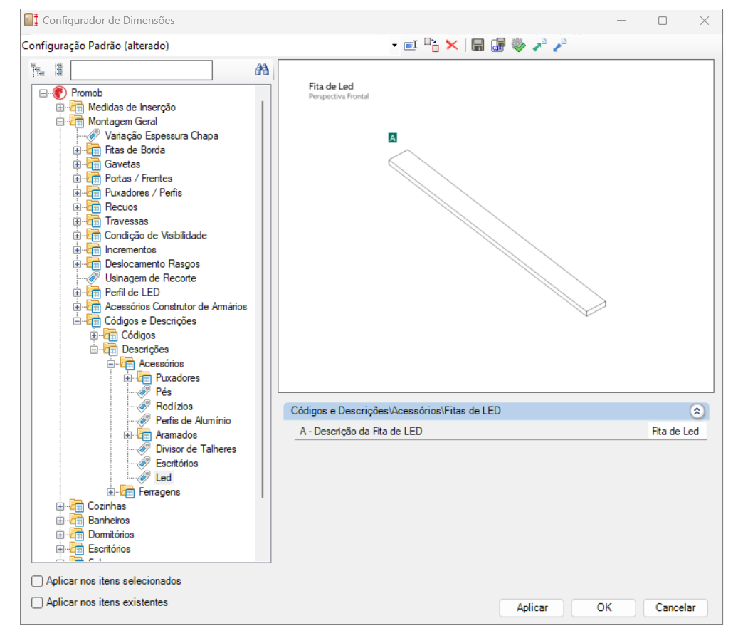Click the binoculars search icon

262,70
